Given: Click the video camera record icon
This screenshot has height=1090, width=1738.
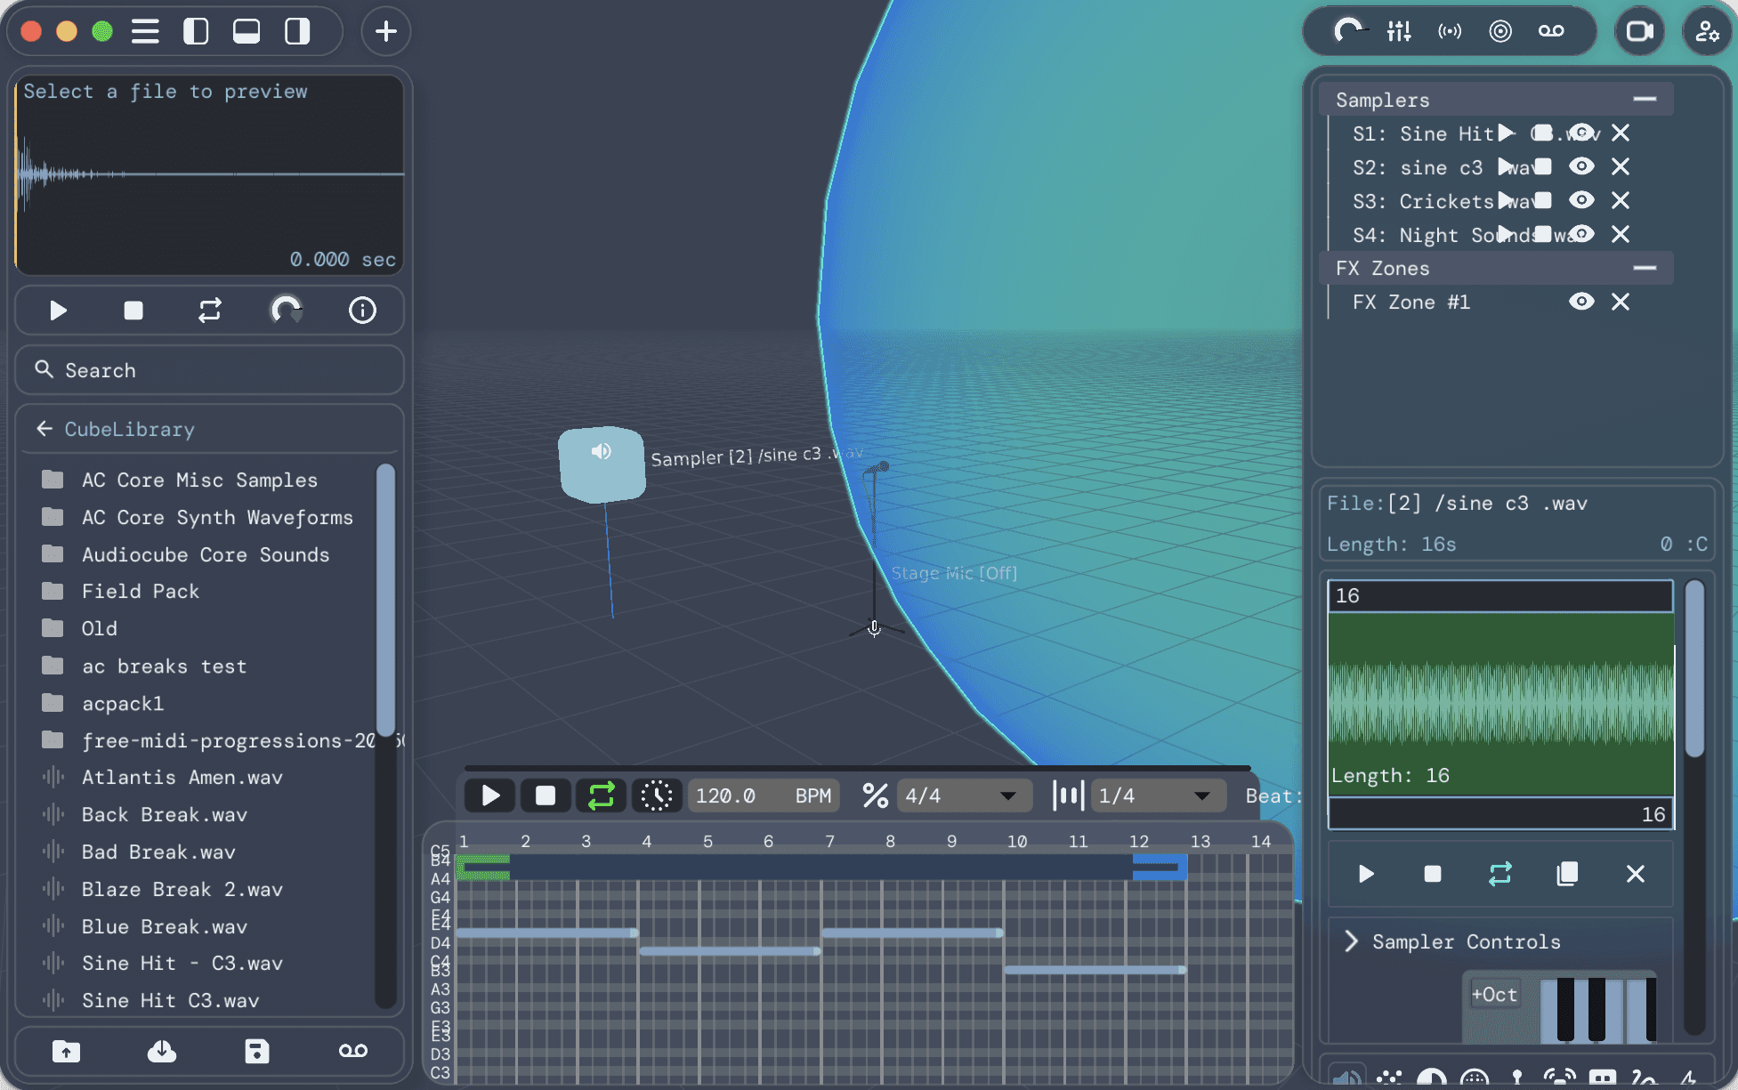Looking at the screenshot, I should point(1639,31).
